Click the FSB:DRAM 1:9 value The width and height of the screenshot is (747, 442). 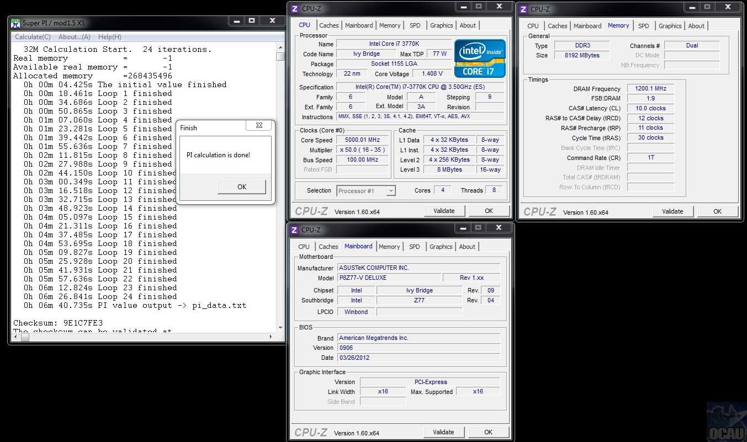click(x=650, y=99)
